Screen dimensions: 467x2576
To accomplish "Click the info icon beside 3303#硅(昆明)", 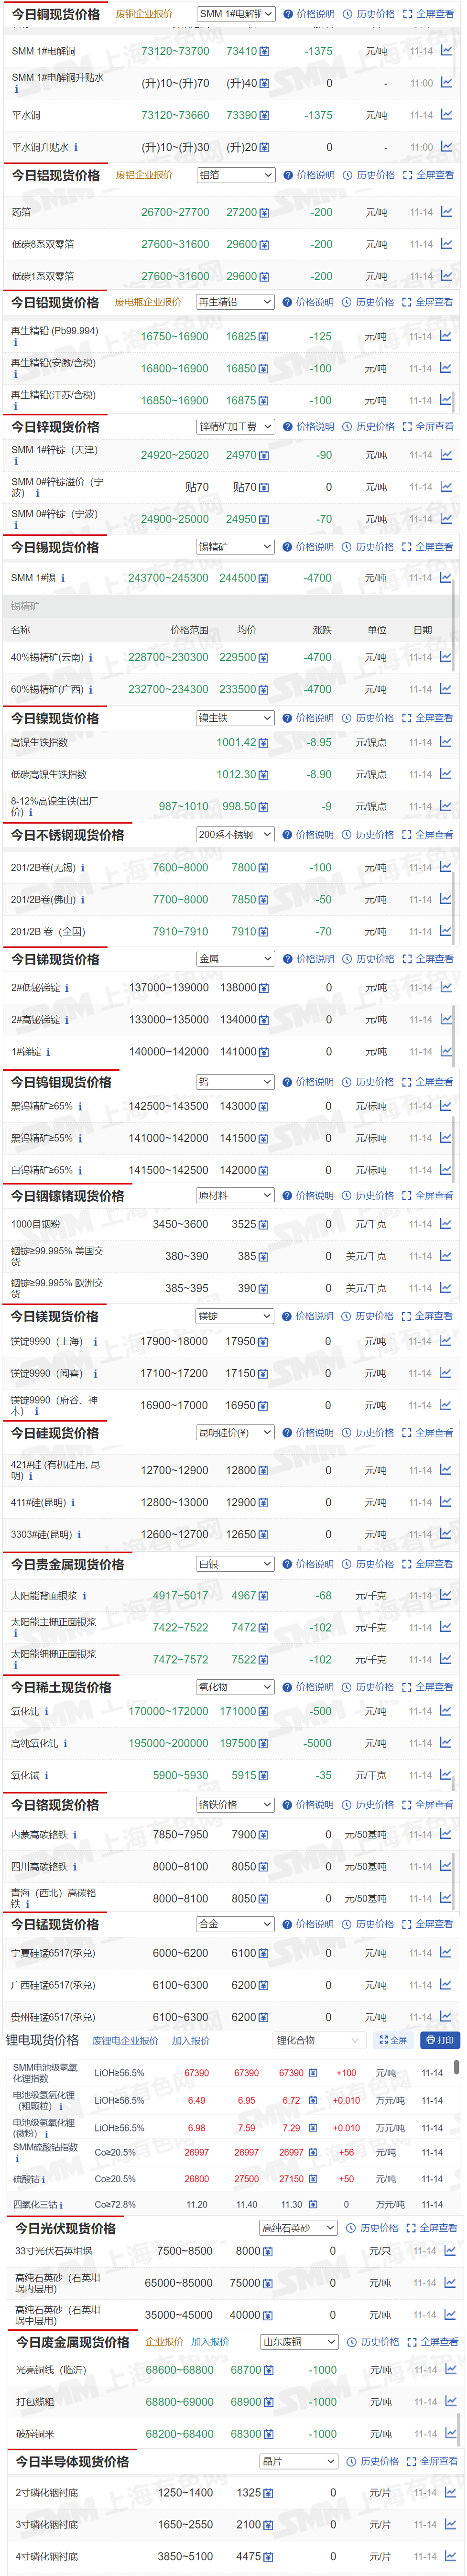I will [79, 1535].
